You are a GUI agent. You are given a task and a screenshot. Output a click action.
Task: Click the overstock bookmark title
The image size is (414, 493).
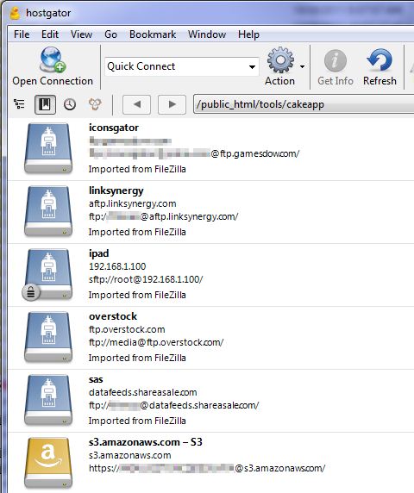113,316
